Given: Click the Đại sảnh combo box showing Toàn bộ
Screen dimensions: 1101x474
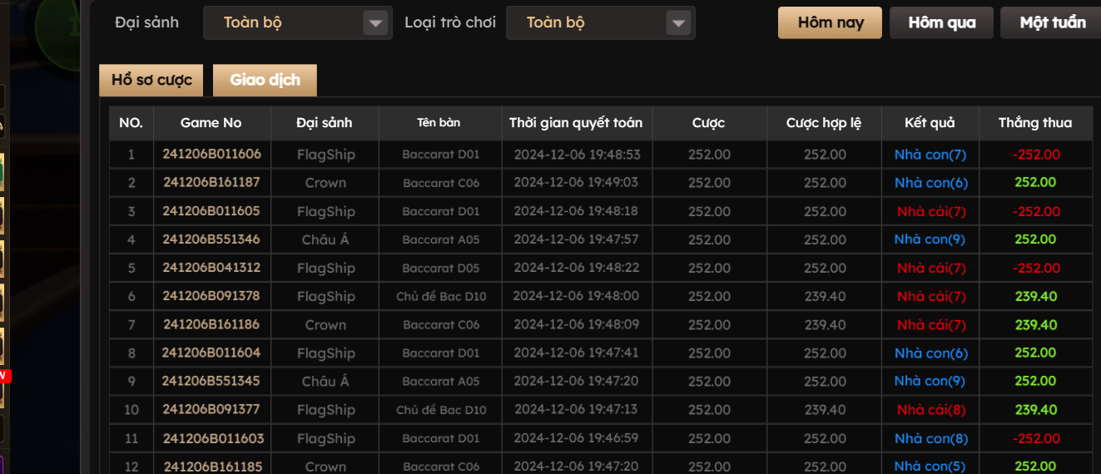Looking at the screenshot, I should (283, 23).
